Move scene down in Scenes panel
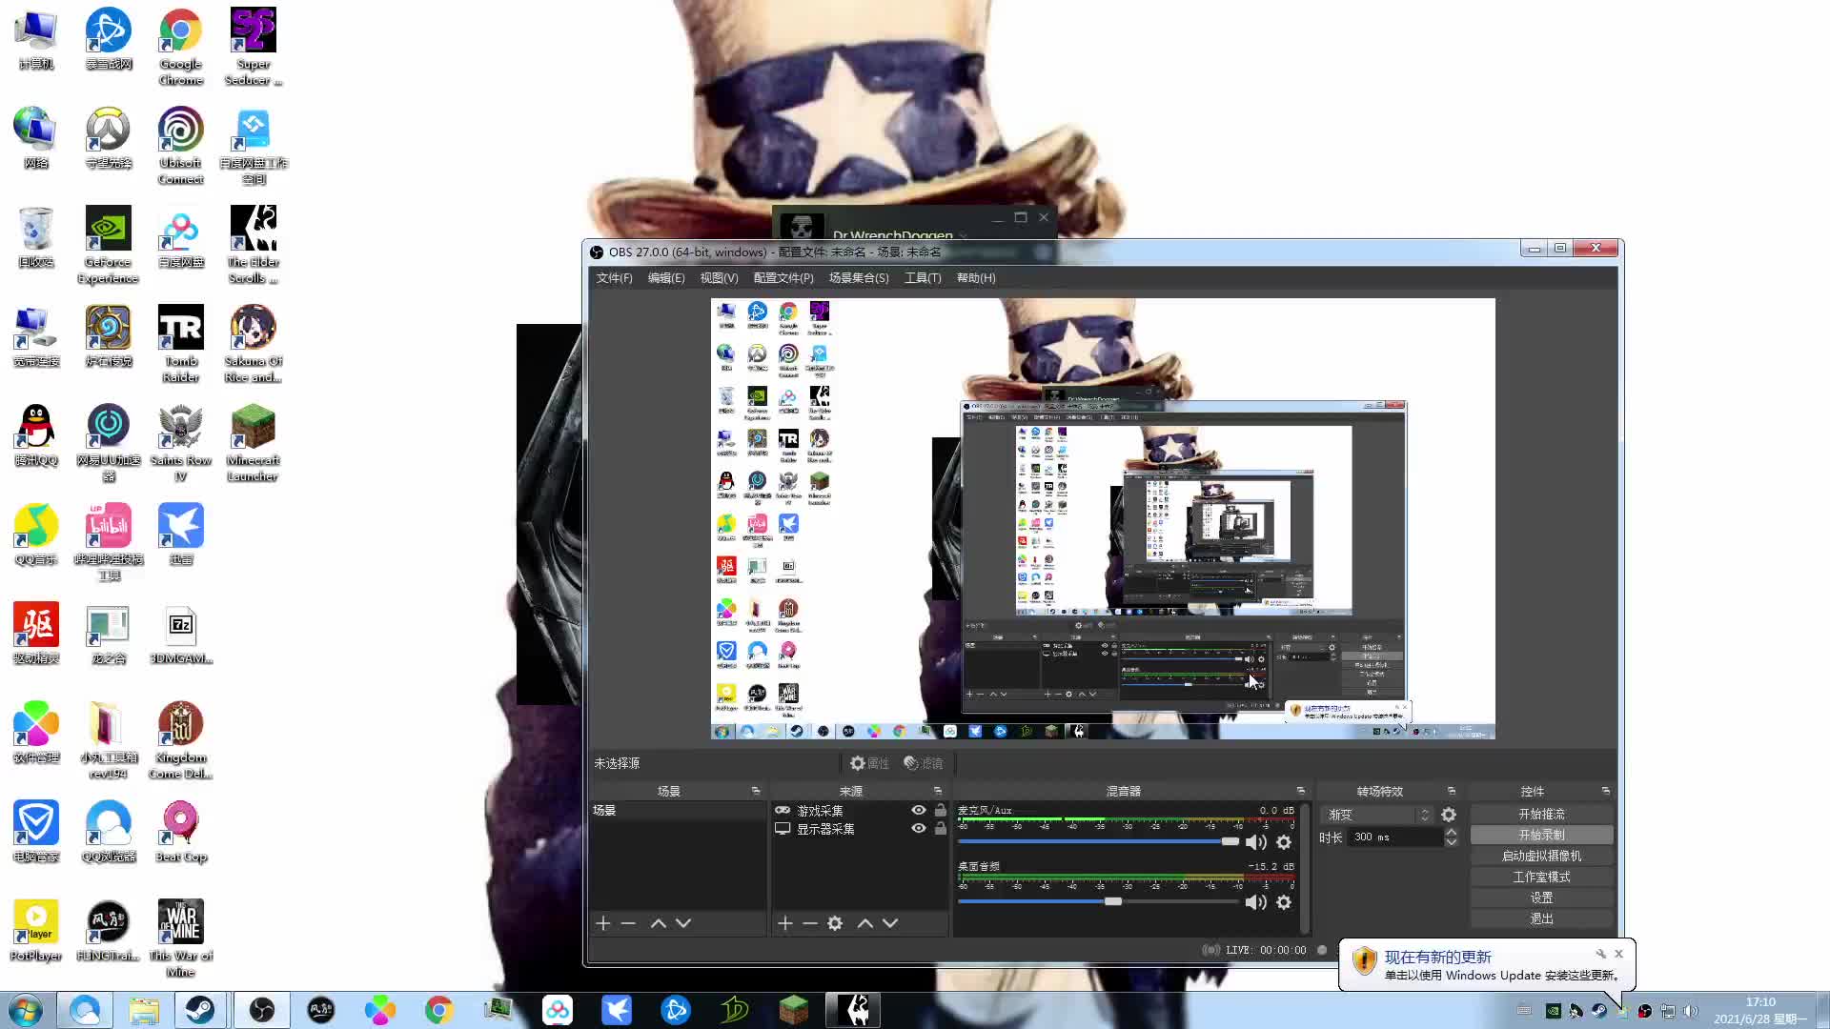Viewport: 1830px width, 1029px height. pos(683,923)
